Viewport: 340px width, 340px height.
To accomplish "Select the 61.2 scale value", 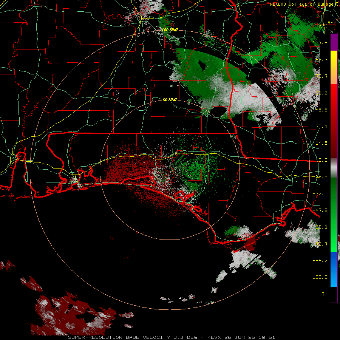I will 321,93.
